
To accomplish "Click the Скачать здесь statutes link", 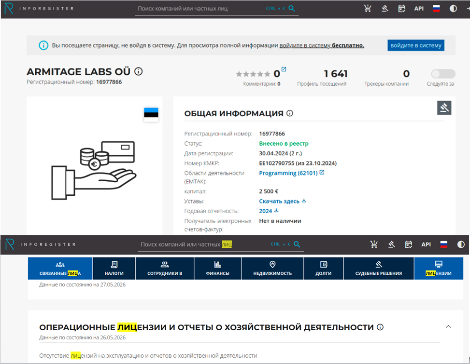I will point(279,202).
